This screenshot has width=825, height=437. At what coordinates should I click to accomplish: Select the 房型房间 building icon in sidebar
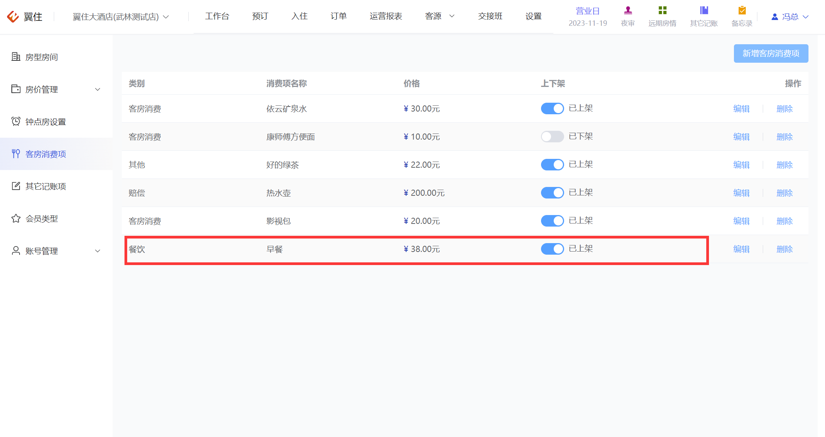pyautogui.click(x=16, y=57)
